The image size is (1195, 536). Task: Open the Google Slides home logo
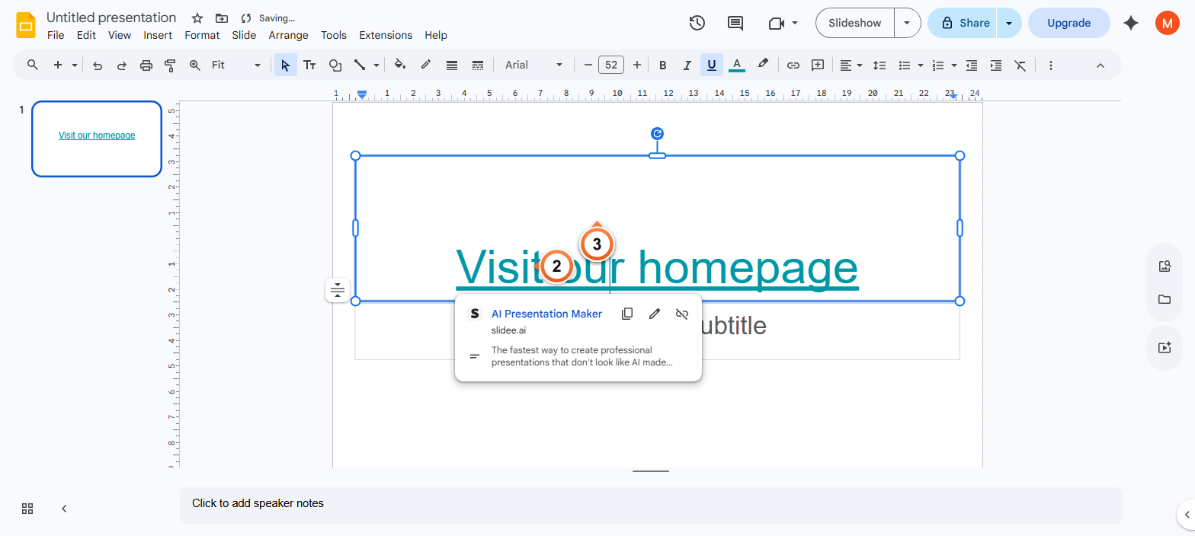pyautogui.click(x=26, y=24)
